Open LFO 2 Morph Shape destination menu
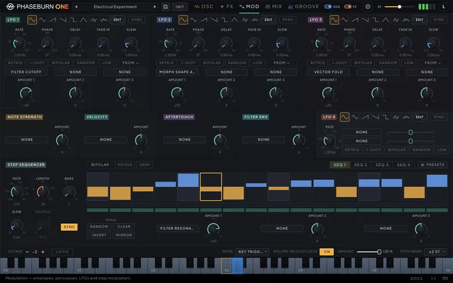 [x=177, y=72]
